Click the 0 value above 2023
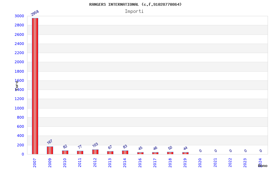The image size is (271, 169). (245, 151)
